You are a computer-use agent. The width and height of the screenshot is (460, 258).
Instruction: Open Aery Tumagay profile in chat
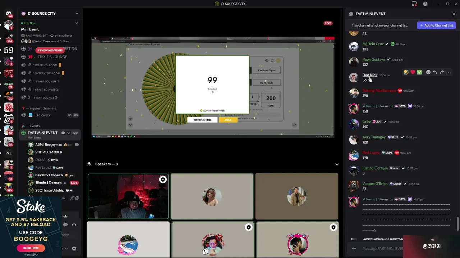374,137
